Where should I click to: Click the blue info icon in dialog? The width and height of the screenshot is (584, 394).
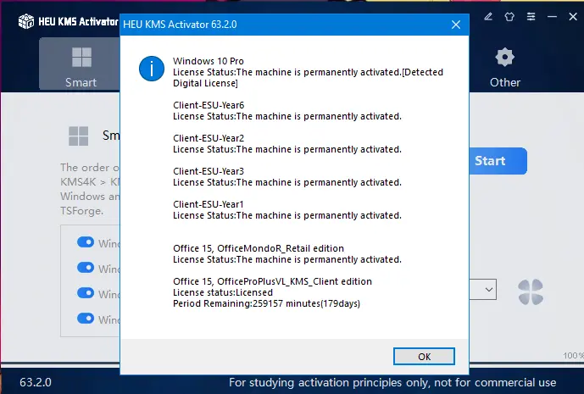(152, 69)
